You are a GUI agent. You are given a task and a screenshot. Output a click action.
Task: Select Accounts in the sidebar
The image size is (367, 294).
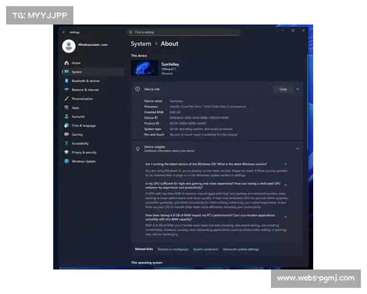[78, 116]
